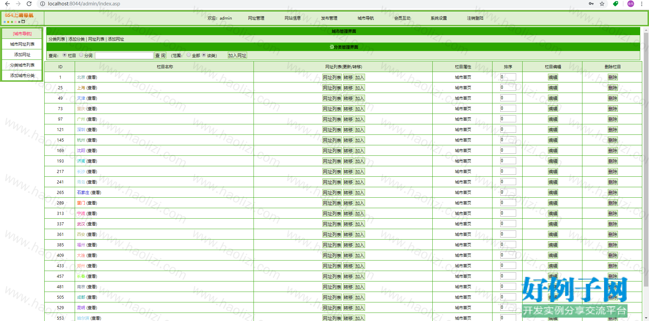Open browser three-dot menu
Viewport: 649px width, 321px height.
click(642, 4)
